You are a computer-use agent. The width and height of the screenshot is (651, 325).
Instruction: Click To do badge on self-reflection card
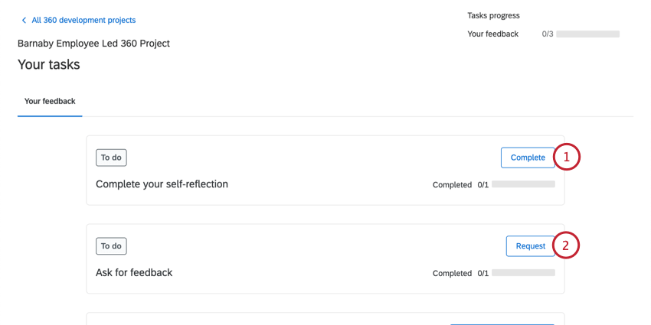click(x=111, y=158)
